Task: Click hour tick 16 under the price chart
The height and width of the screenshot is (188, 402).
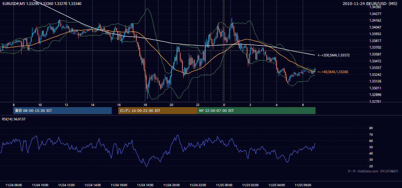Action: point(119,105)
